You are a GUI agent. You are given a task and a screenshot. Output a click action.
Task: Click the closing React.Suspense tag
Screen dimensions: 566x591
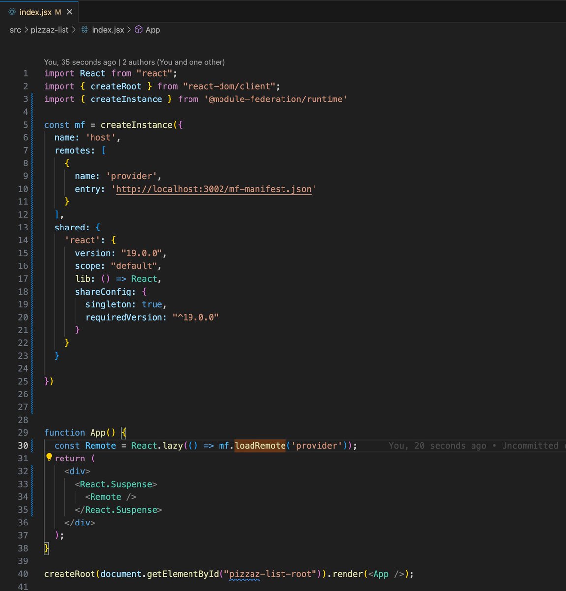[x=118, y=510]
